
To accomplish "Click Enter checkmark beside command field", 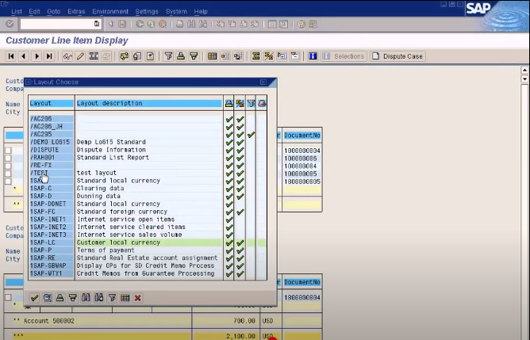I will click(10, 24).
